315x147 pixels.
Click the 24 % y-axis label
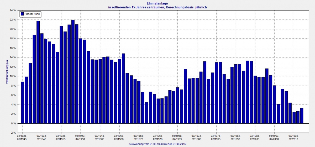pyautogui.click(x=13, y=10)
